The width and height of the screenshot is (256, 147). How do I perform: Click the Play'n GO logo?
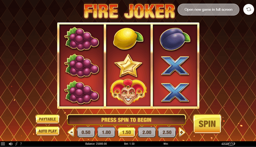[x=228, y=144]
